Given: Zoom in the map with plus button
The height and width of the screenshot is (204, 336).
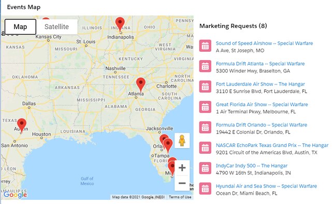Looking at the screenshot, I should point(182,168).
